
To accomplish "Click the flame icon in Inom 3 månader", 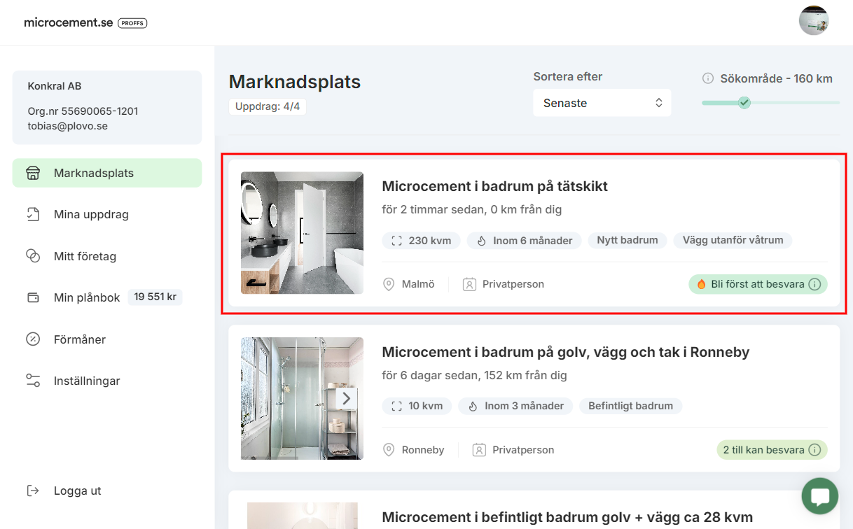I will (473, 406).
